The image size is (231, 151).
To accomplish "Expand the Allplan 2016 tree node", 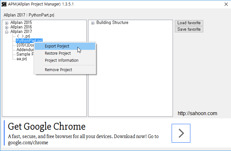I will click(x=7, y=27).
